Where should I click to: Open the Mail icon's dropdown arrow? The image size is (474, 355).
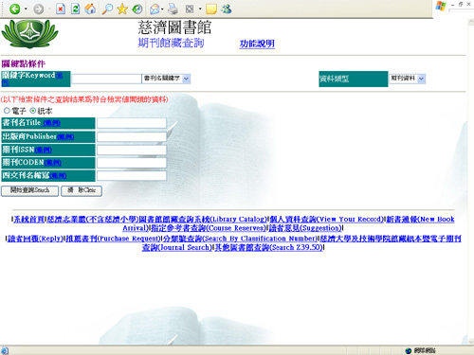point(162,9)
